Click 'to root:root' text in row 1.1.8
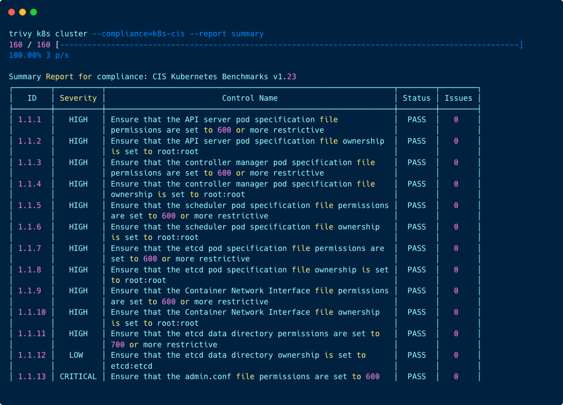 pos(138,280)
